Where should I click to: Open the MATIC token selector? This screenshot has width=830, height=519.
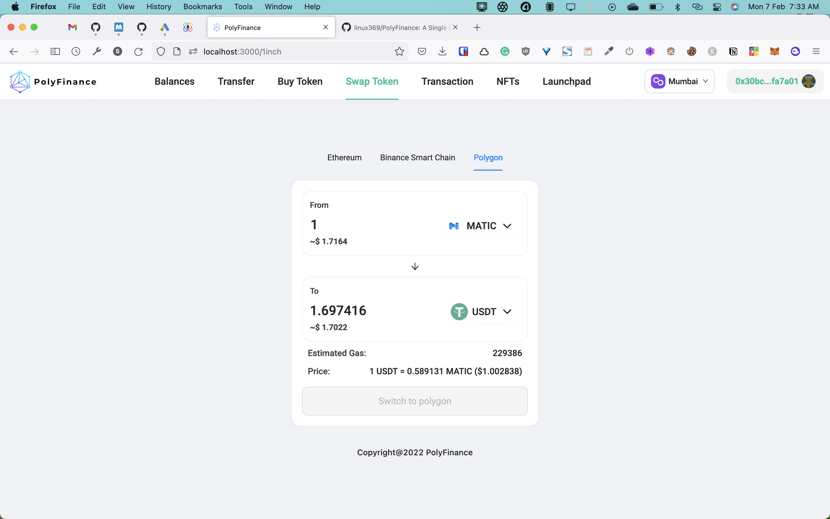click(x=480, y=226)
